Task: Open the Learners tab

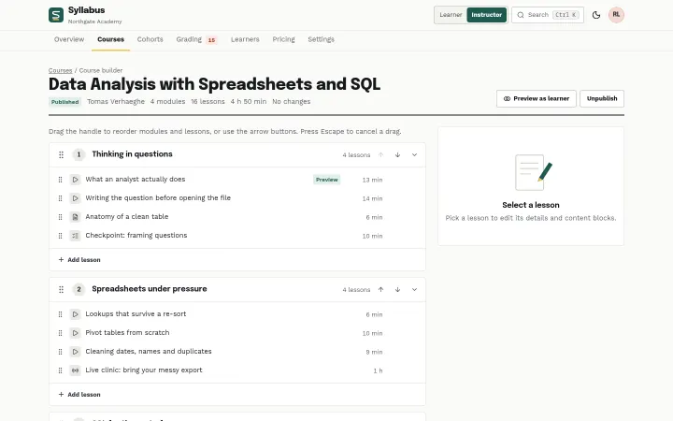Action: tap(245, 39)
